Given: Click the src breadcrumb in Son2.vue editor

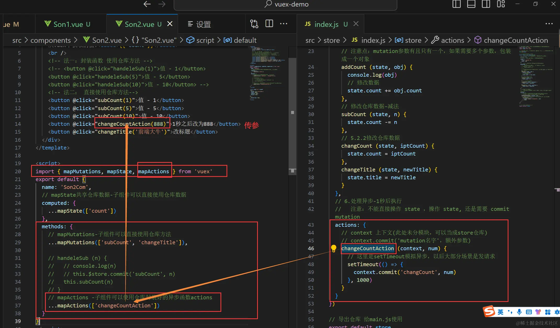Looking at the screenshot, I should pos(17,40).
